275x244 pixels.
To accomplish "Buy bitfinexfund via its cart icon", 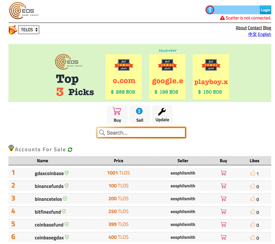I will click(x=223, y=212).
